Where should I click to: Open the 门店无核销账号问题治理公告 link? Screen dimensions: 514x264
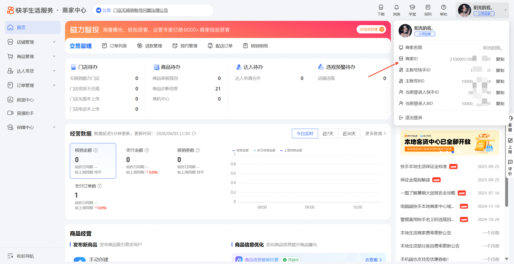coord(141,10)
